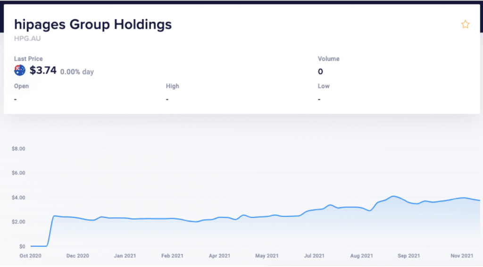Viewport: 483px width, 267px height.
Task: Click the 0.00% day change text
Action: 77,72
